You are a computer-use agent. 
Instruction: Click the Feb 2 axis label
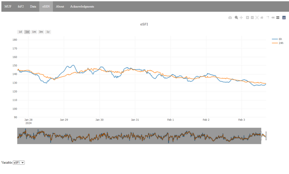(206, 120)
